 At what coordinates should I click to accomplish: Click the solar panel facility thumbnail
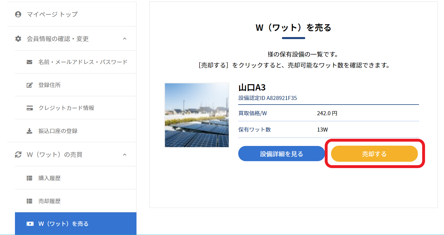tap(197, 115)
